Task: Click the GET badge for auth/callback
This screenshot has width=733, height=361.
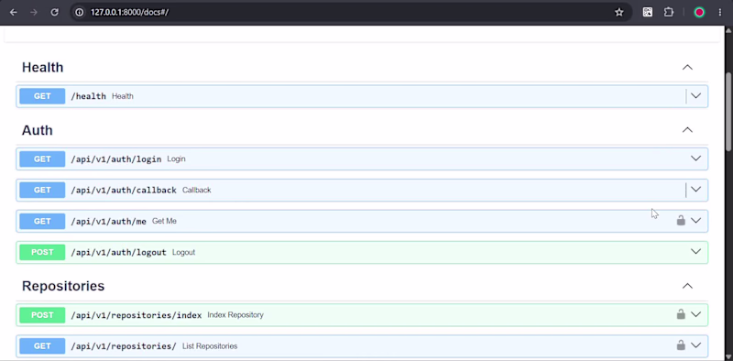Action: (x=42, y=190)
